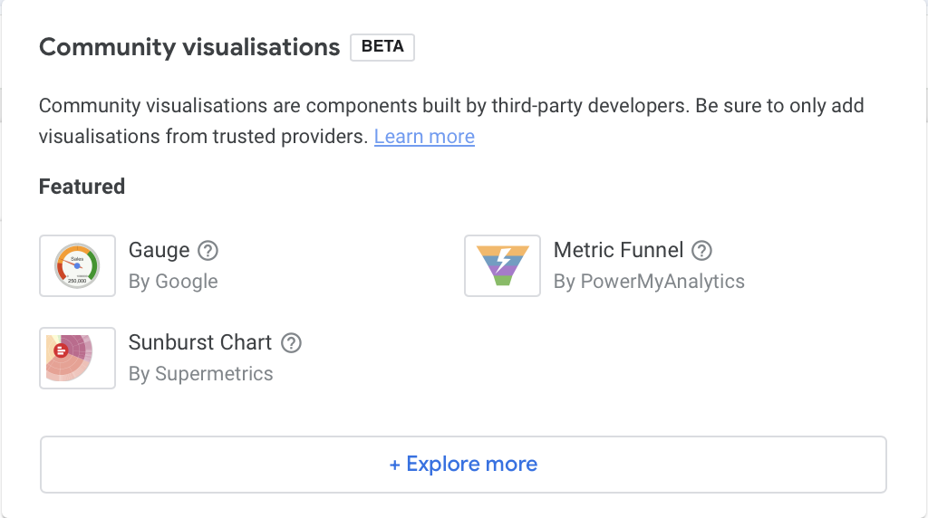Screen dimensions: 928x518
Task: Select the Metric Funnel thumbnail icon
Action: tap(502, 265)
